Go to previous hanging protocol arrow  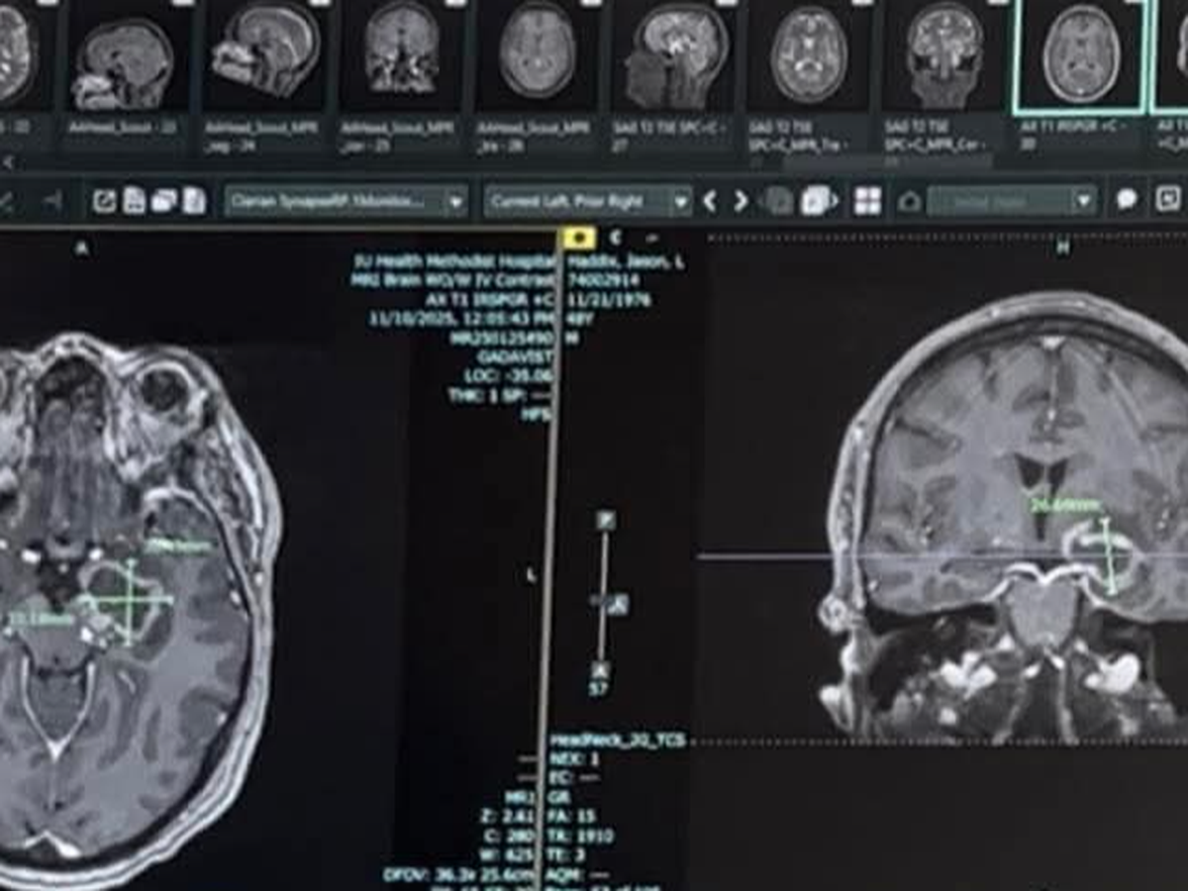tap(710, 201)
